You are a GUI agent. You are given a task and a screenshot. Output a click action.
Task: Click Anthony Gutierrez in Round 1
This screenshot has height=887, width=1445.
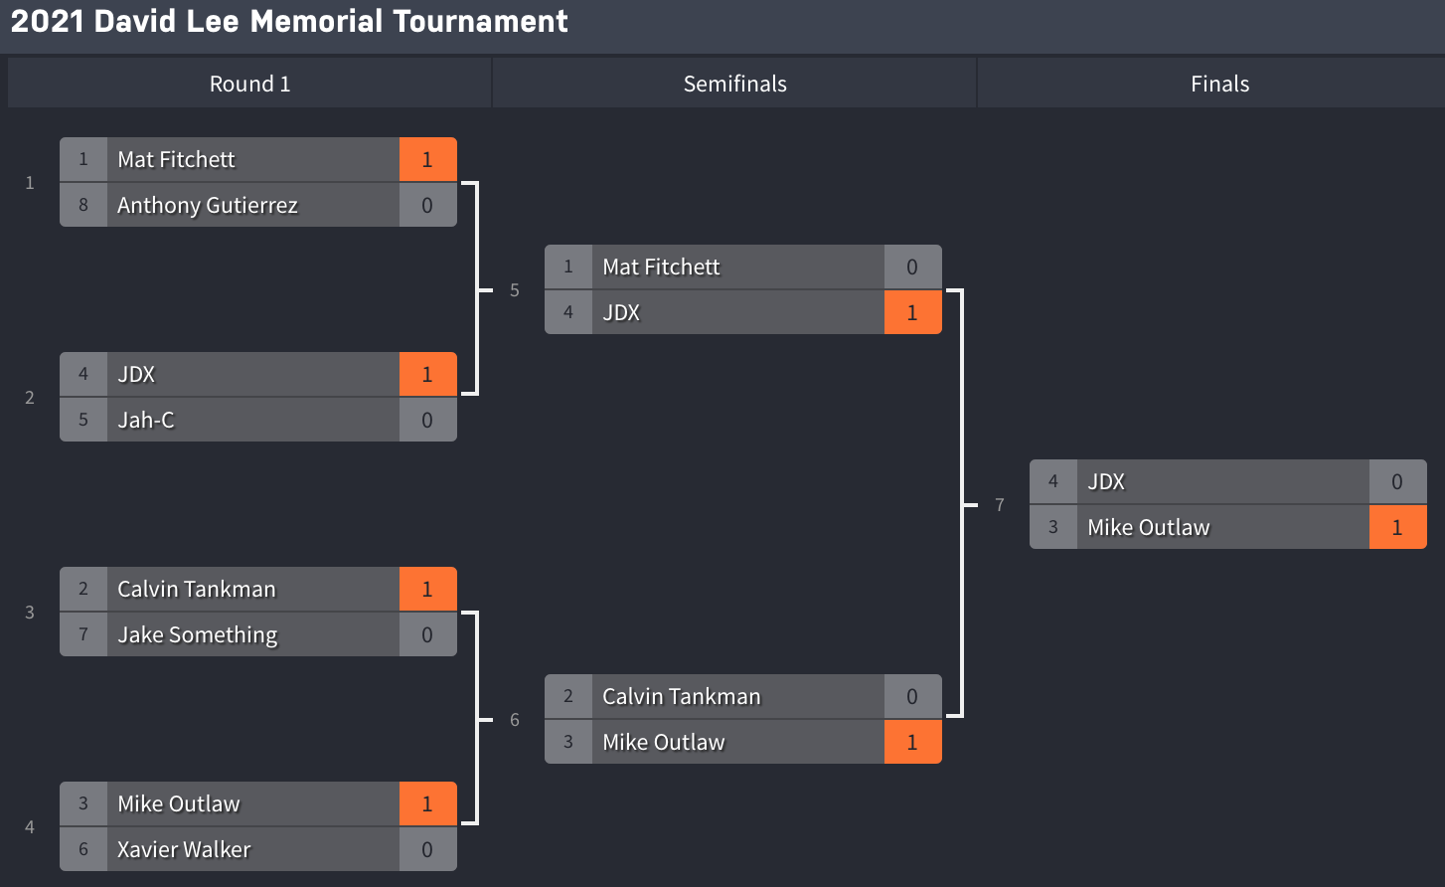pos(208,205)
